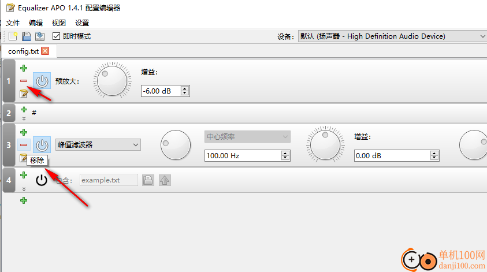Viewport: 487px width, 272px height.
Task: Edit row 3 filter as text
Action: pos(23,158)
